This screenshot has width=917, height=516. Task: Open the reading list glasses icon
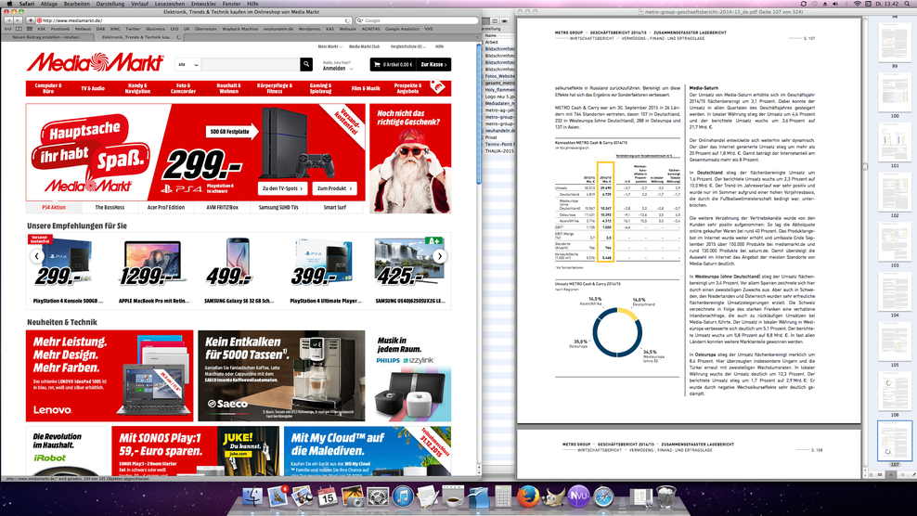[x=8, y=29]
